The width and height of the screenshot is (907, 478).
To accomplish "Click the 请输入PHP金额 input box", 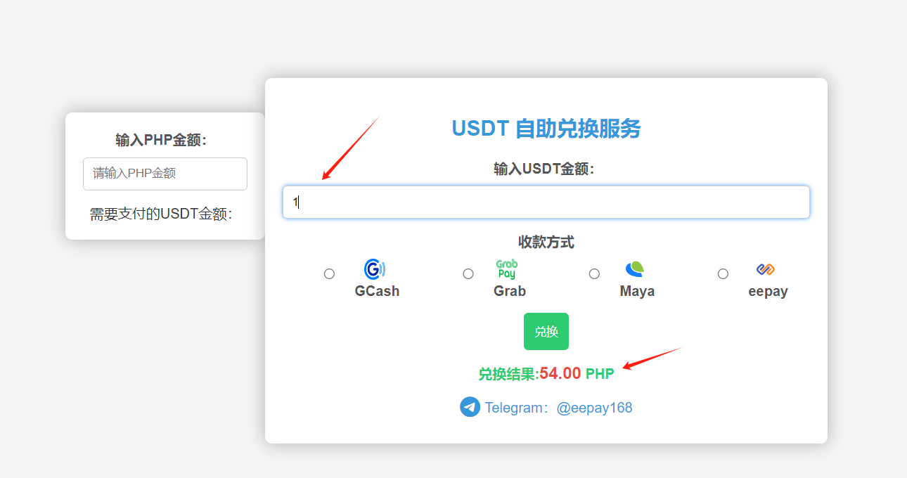I will coord(165,174).
